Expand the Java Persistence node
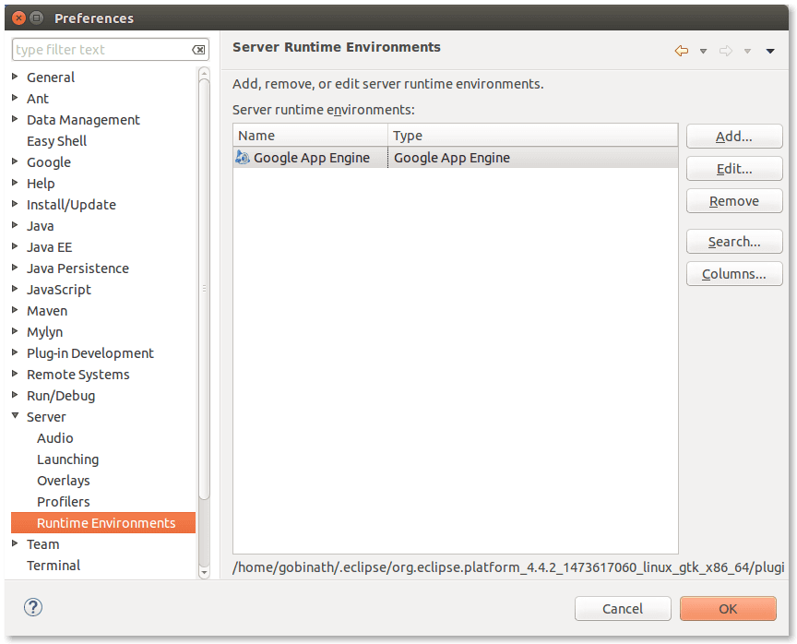 click(x=16, y=268)
